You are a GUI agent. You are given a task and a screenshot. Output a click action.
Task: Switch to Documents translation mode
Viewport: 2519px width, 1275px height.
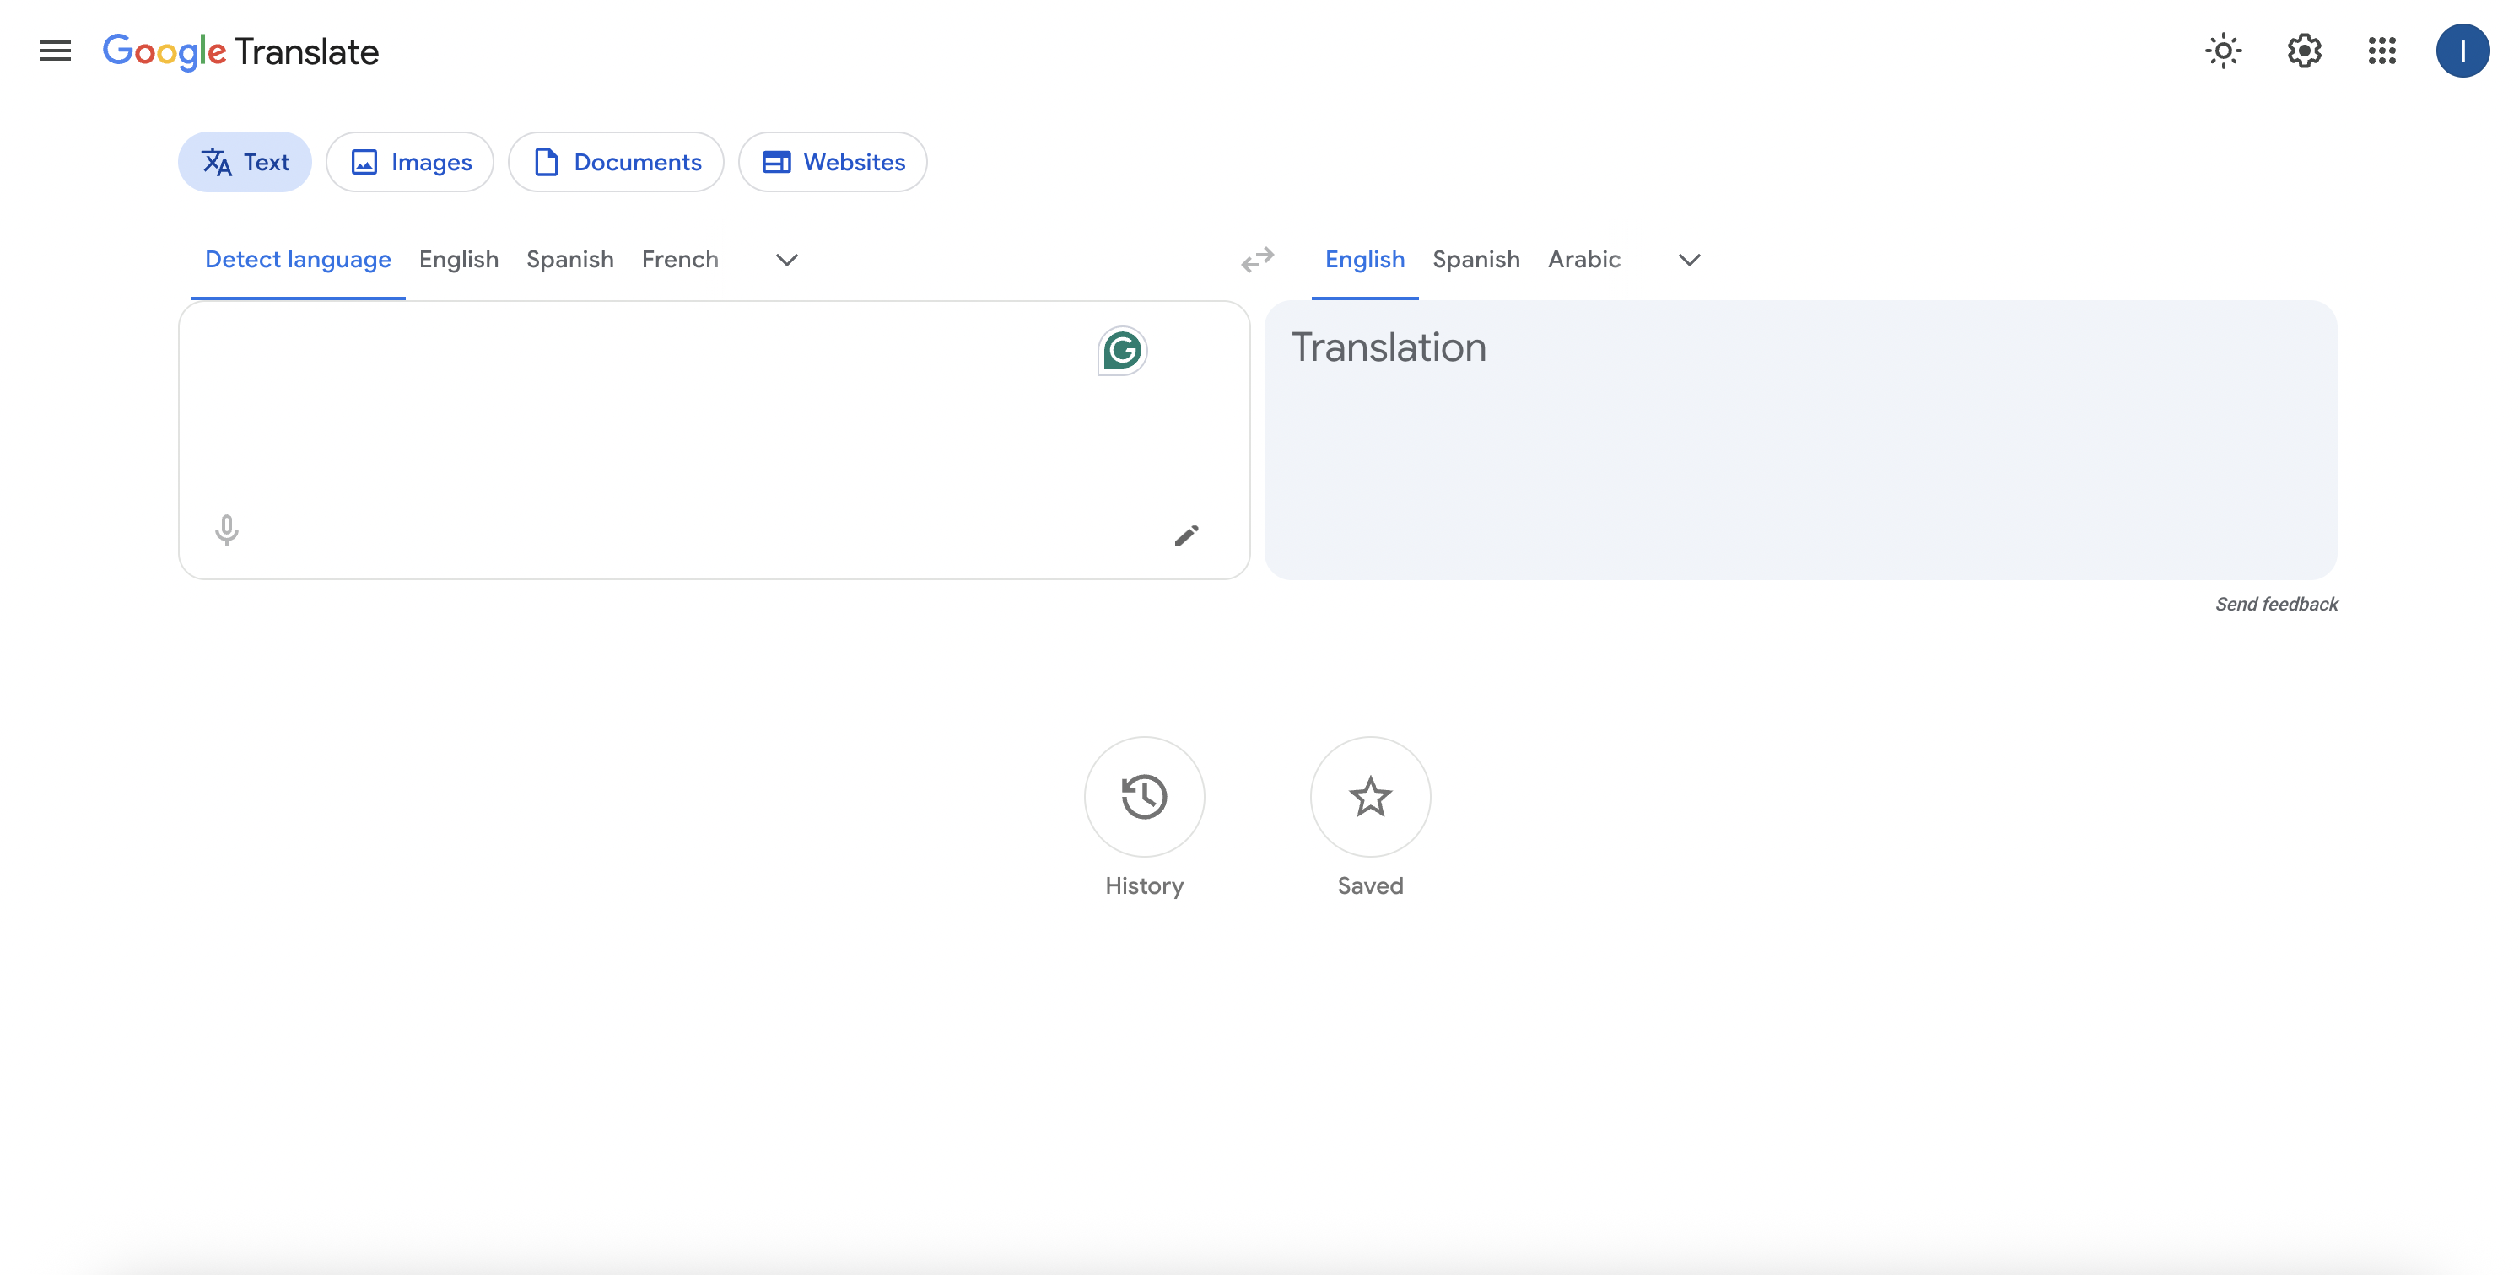(616, 162)
